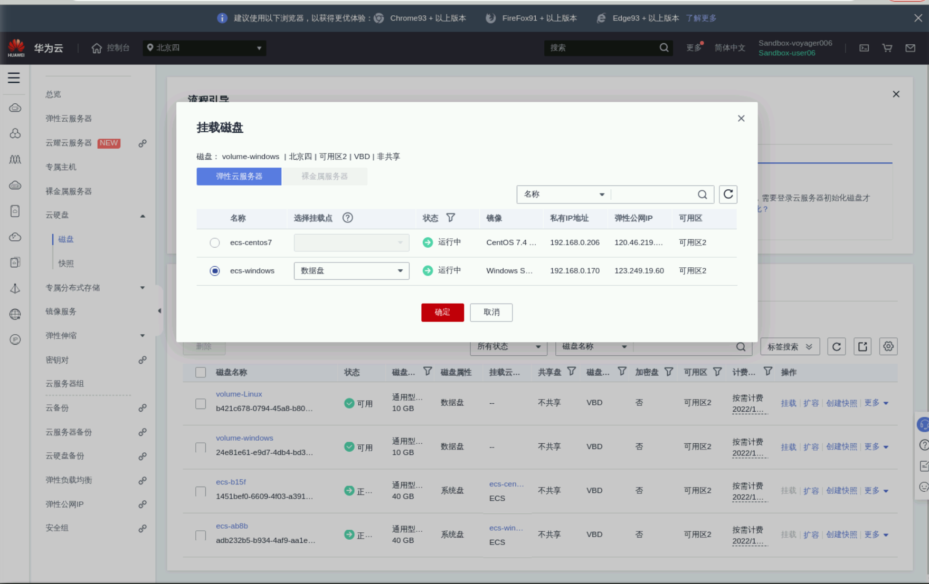
Task: Open the console home icon
Action: (97, 48)
